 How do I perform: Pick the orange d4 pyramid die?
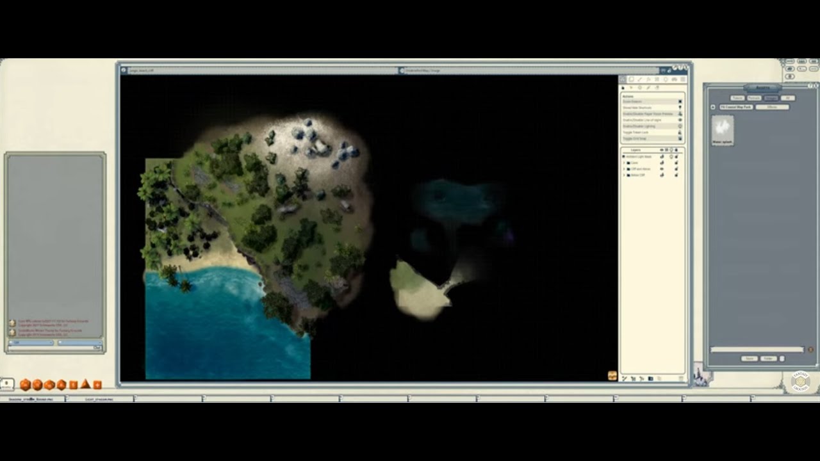click(85, 384)
